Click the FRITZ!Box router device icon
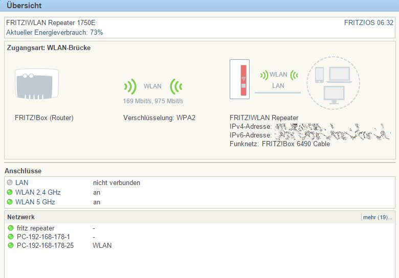This screenshot has height=278, width=399. (x=37, y=84)
